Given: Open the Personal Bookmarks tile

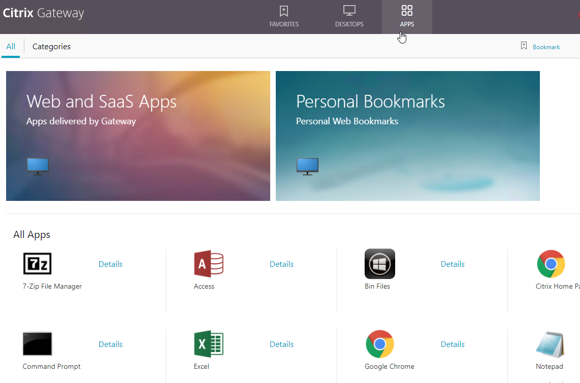Looking at the screenshot, I should [x=408, y=136].
